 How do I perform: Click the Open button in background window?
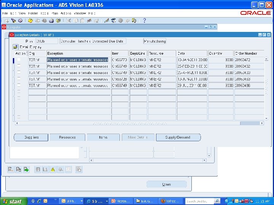coord(167,184)
